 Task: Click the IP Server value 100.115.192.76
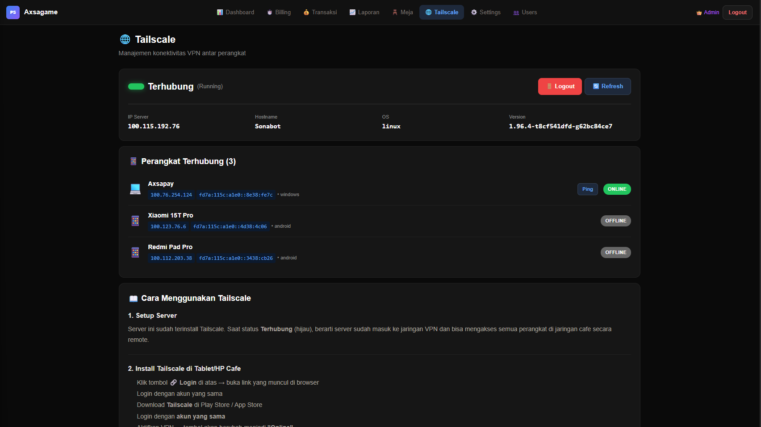(154, 127)
